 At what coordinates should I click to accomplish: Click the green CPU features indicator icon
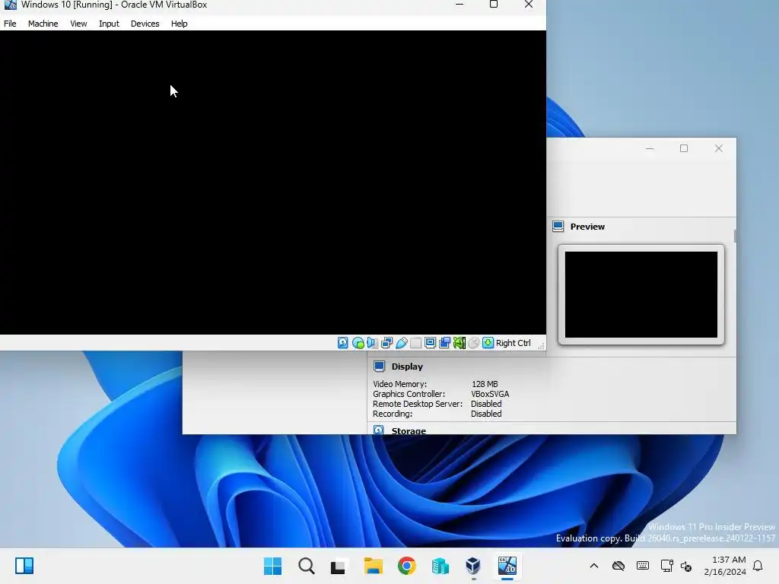459,343
